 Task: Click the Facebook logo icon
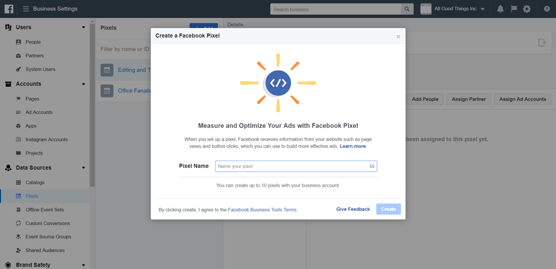9,9
